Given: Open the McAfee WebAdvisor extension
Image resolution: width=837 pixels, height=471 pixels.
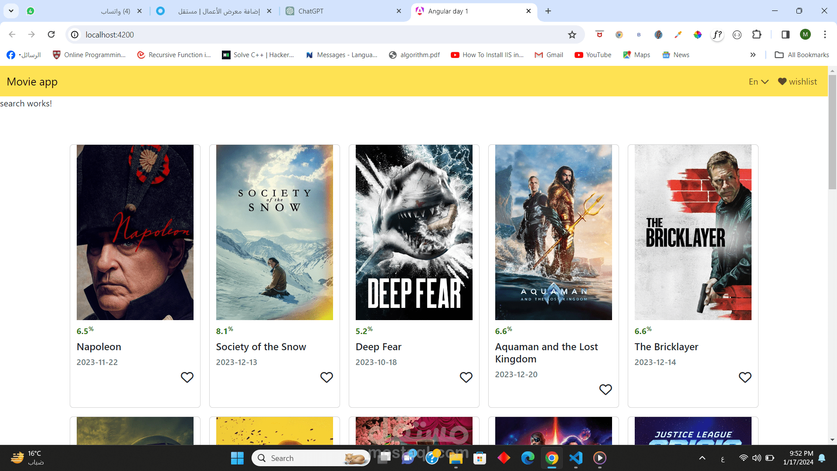Looking at the screenshot, I should 599,34.
